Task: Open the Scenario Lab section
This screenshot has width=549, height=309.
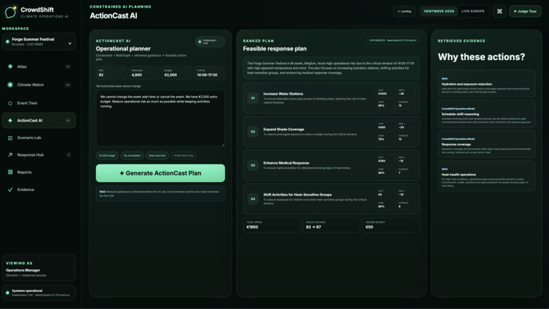Action: [39, 138]
